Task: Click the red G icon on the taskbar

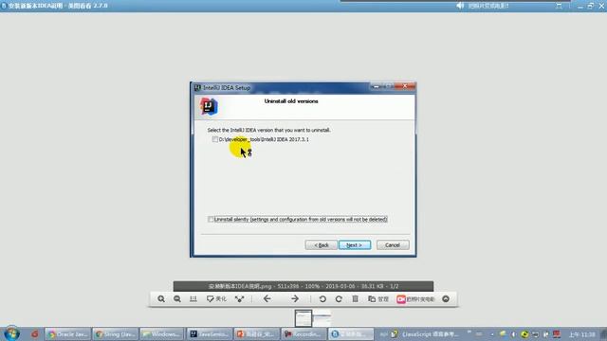Action: coord(34,333)
